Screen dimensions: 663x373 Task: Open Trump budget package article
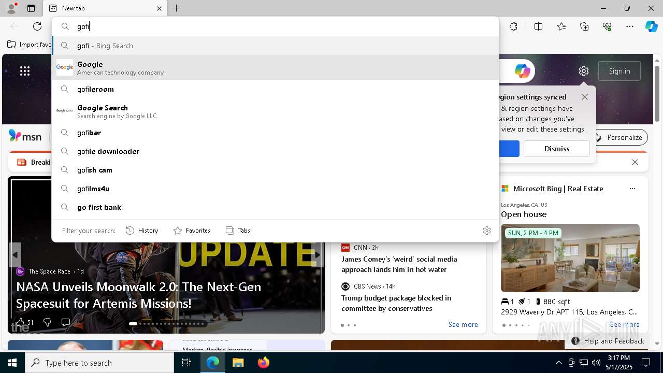[x=396, y=303]
